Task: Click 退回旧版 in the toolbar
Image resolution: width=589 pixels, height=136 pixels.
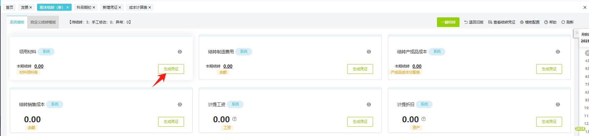Action: tap(474, 22)
